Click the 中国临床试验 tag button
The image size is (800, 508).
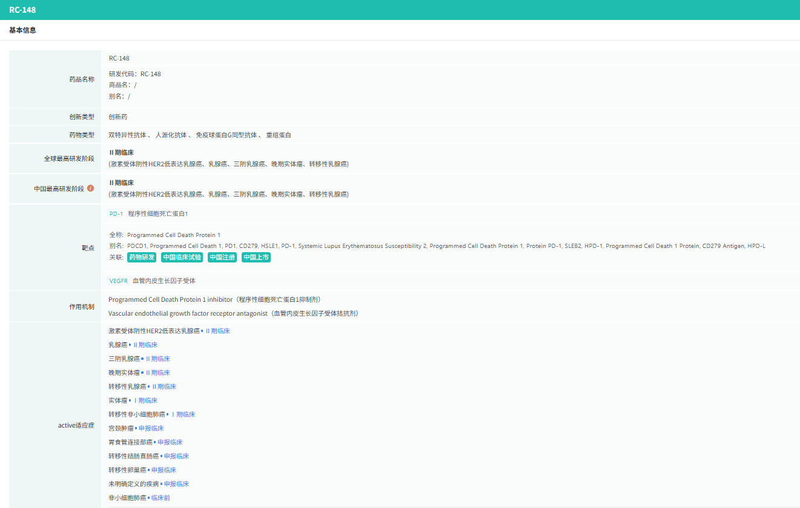(x=182, y=258)
